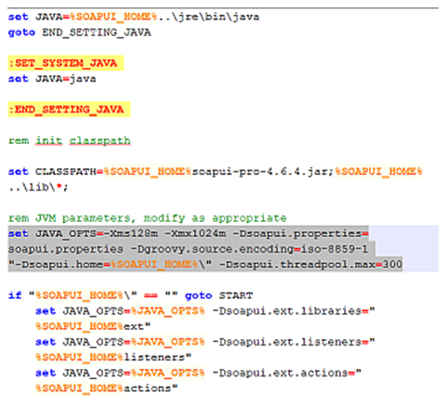Click goto START in the if statement

pyautogui.click(x=218, y=295)
